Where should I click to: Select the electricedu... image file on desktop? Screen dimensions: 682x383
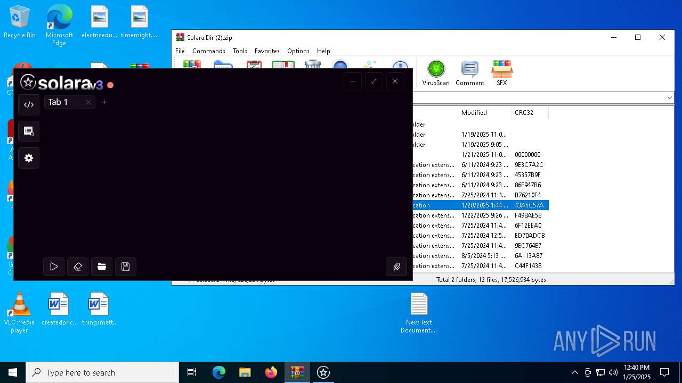point(99,22)
